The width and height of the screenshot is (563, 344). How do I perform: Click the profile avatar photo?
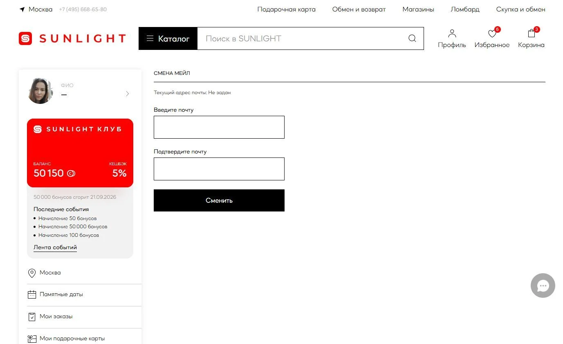click(40, 91)
